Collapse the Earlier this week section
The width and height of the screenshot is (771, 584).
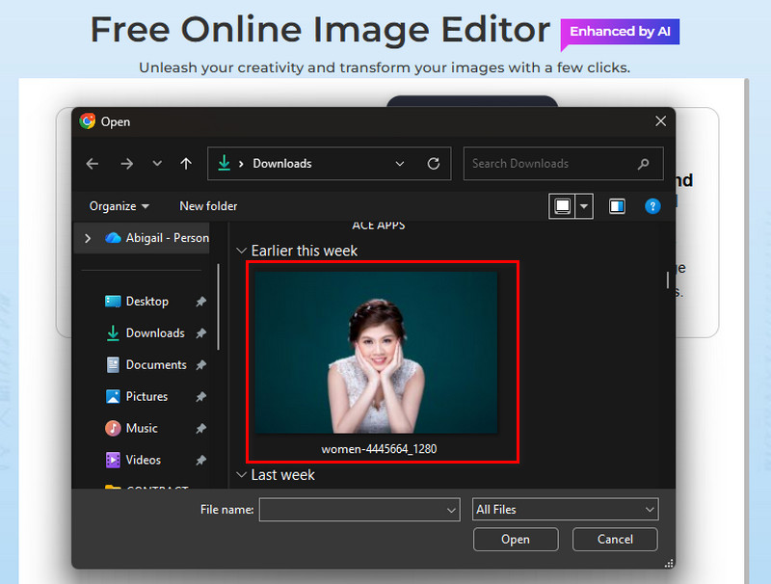coord(241,251)
